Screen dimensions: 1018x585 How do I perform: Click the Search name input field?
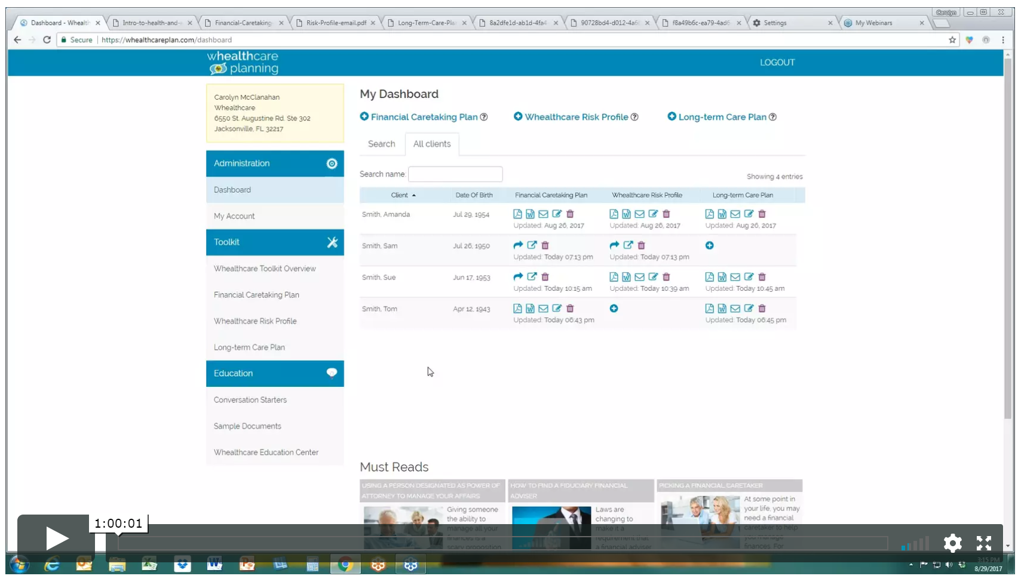coord(455,174)
